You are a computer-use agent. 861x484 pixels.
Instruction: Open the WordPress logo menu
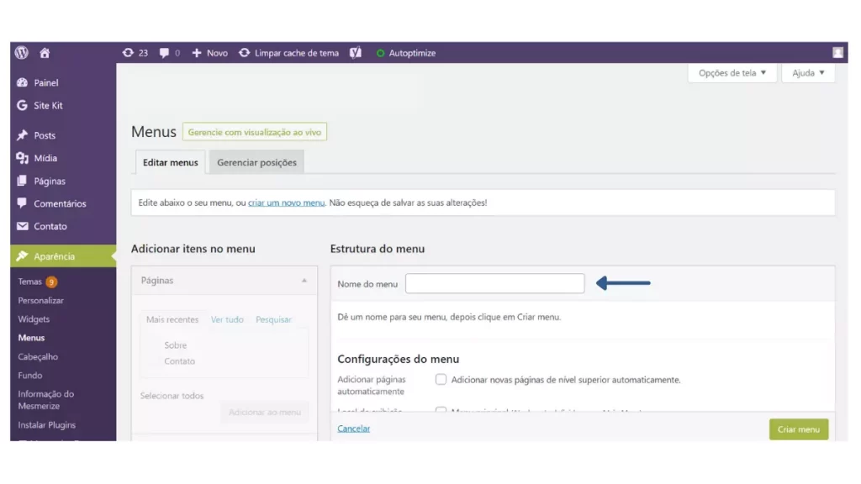click(21, 53)
